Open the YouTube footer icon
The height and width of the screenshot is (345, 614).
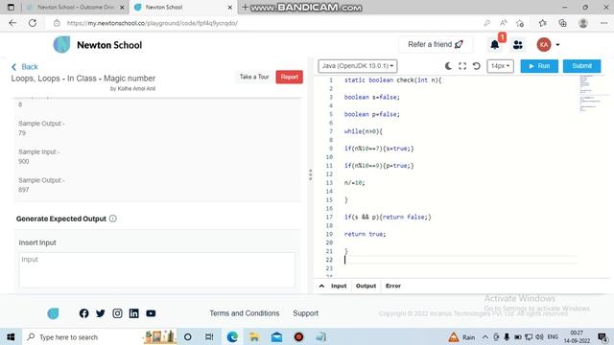click(151, 313)
